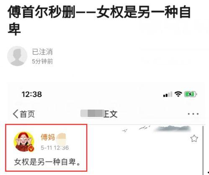The height and width of the screenshot is (175, 209).
Task: Open 傅妈's cartoon profile picture
Action: click(x=24, y=142)
